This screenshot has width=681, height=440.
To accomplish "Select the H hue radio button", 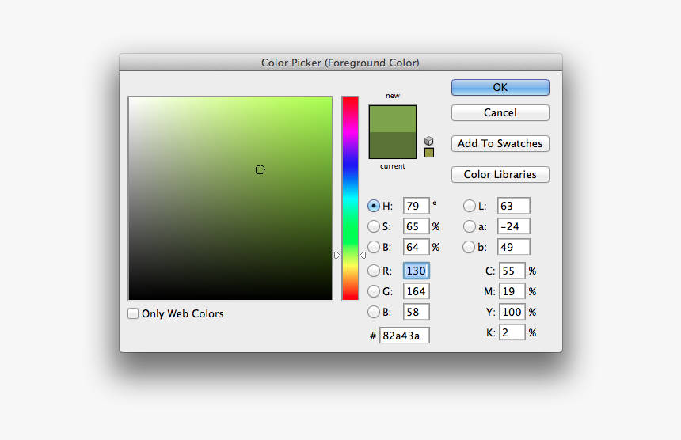I will click(374, 206).
